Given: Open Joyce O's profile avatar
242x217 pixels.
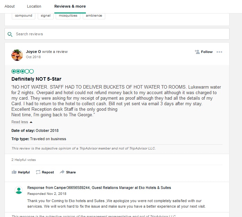Looking at the screenshot, I should (x=17, y=55).
